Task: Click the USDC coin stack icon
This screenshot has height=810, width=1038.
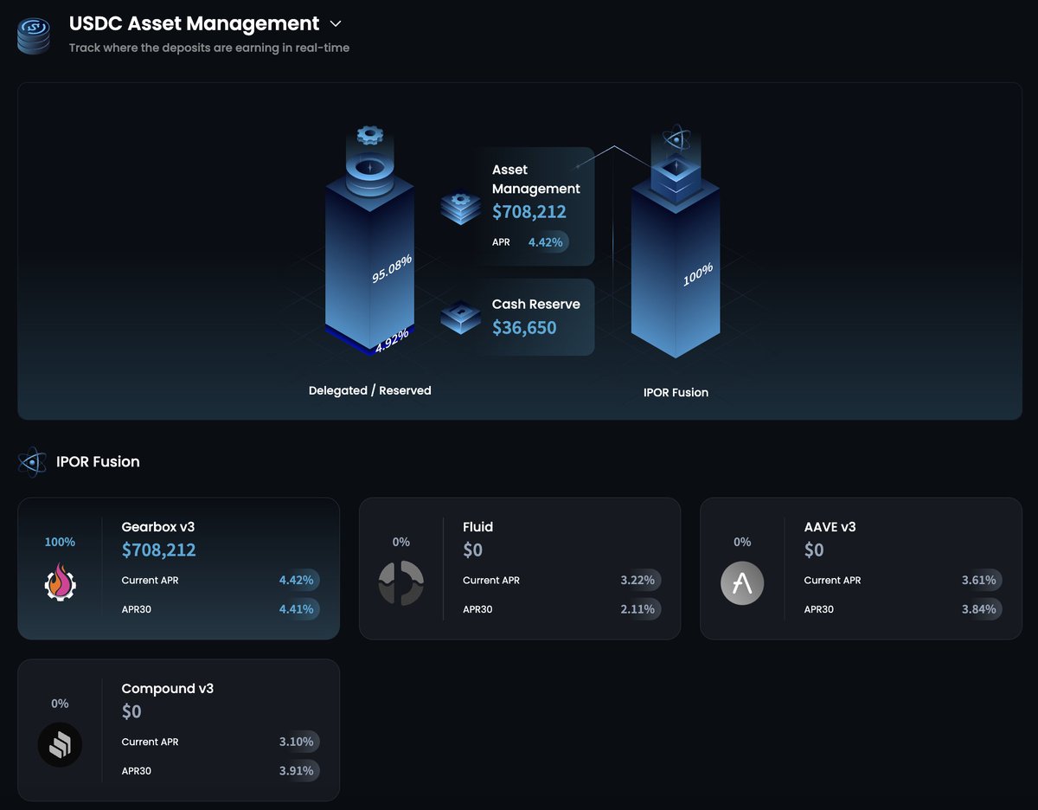Action: (x=35, y=35)
